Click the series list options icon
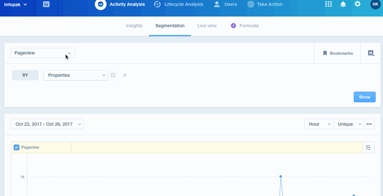 pyautogui.click(x=368, y=148)
